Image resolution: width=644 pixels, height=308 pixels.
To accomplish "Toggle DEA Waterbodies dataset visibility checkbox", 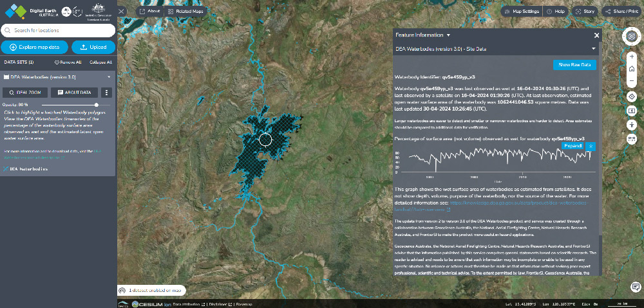I will point(7,77).
